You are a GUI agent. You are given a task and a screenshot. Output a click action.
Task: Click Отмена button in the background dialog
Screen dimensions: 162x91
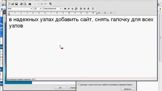click(x=72, y=88)
